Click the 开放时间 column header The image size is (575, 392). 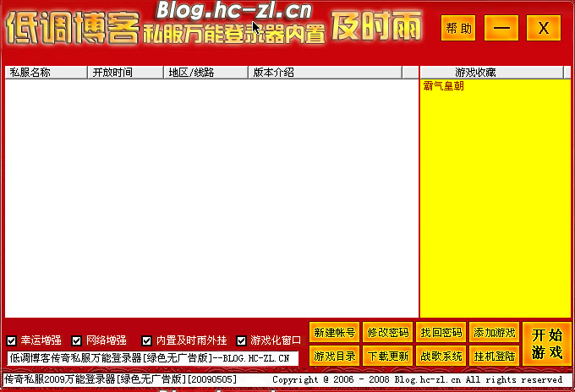point(125,73)
